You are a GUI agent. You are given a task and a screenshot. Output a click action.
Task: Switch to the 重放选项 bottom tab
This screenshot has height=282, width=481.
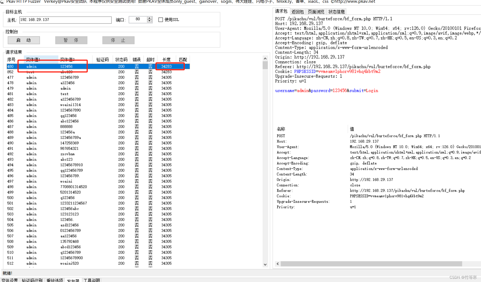55,280
